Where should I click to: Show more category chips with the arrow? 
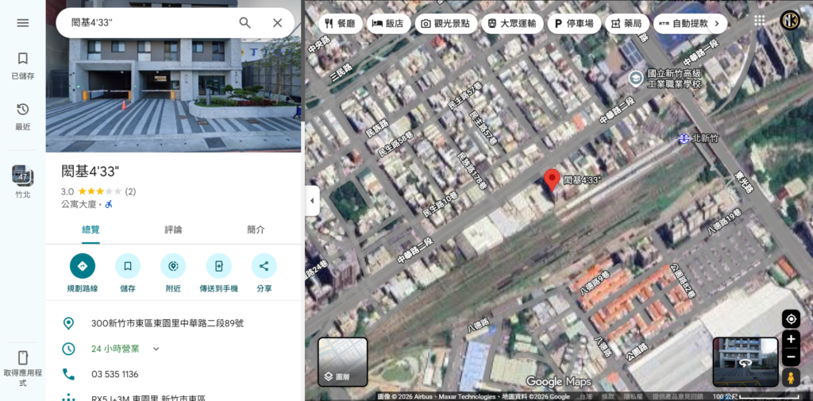tap(717, 23)
